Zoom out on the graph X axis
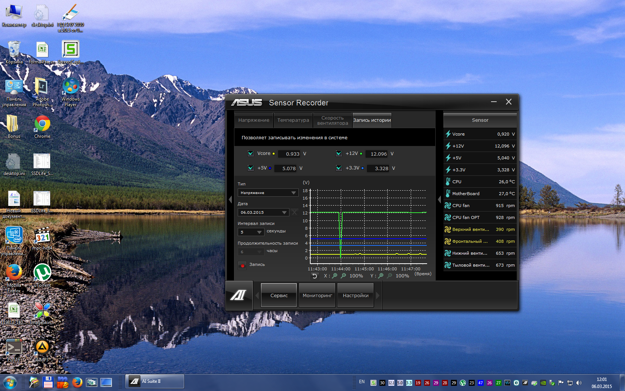This screenshot has height=391, width=625. pos(343,276)
